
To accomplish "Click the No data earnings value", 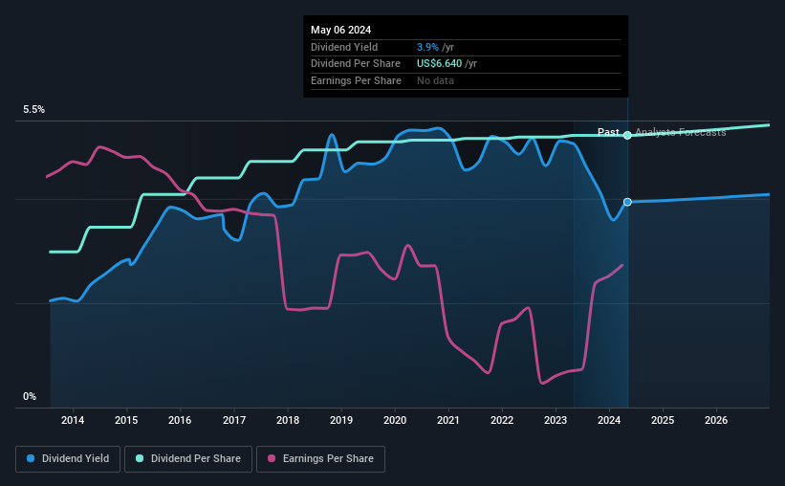I will [x=435, y=80].
